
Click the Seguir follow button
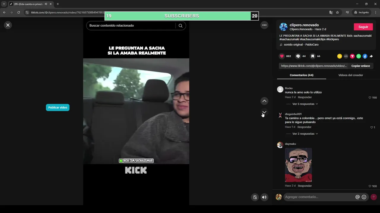pyautogui.click(x=363, y=27)
